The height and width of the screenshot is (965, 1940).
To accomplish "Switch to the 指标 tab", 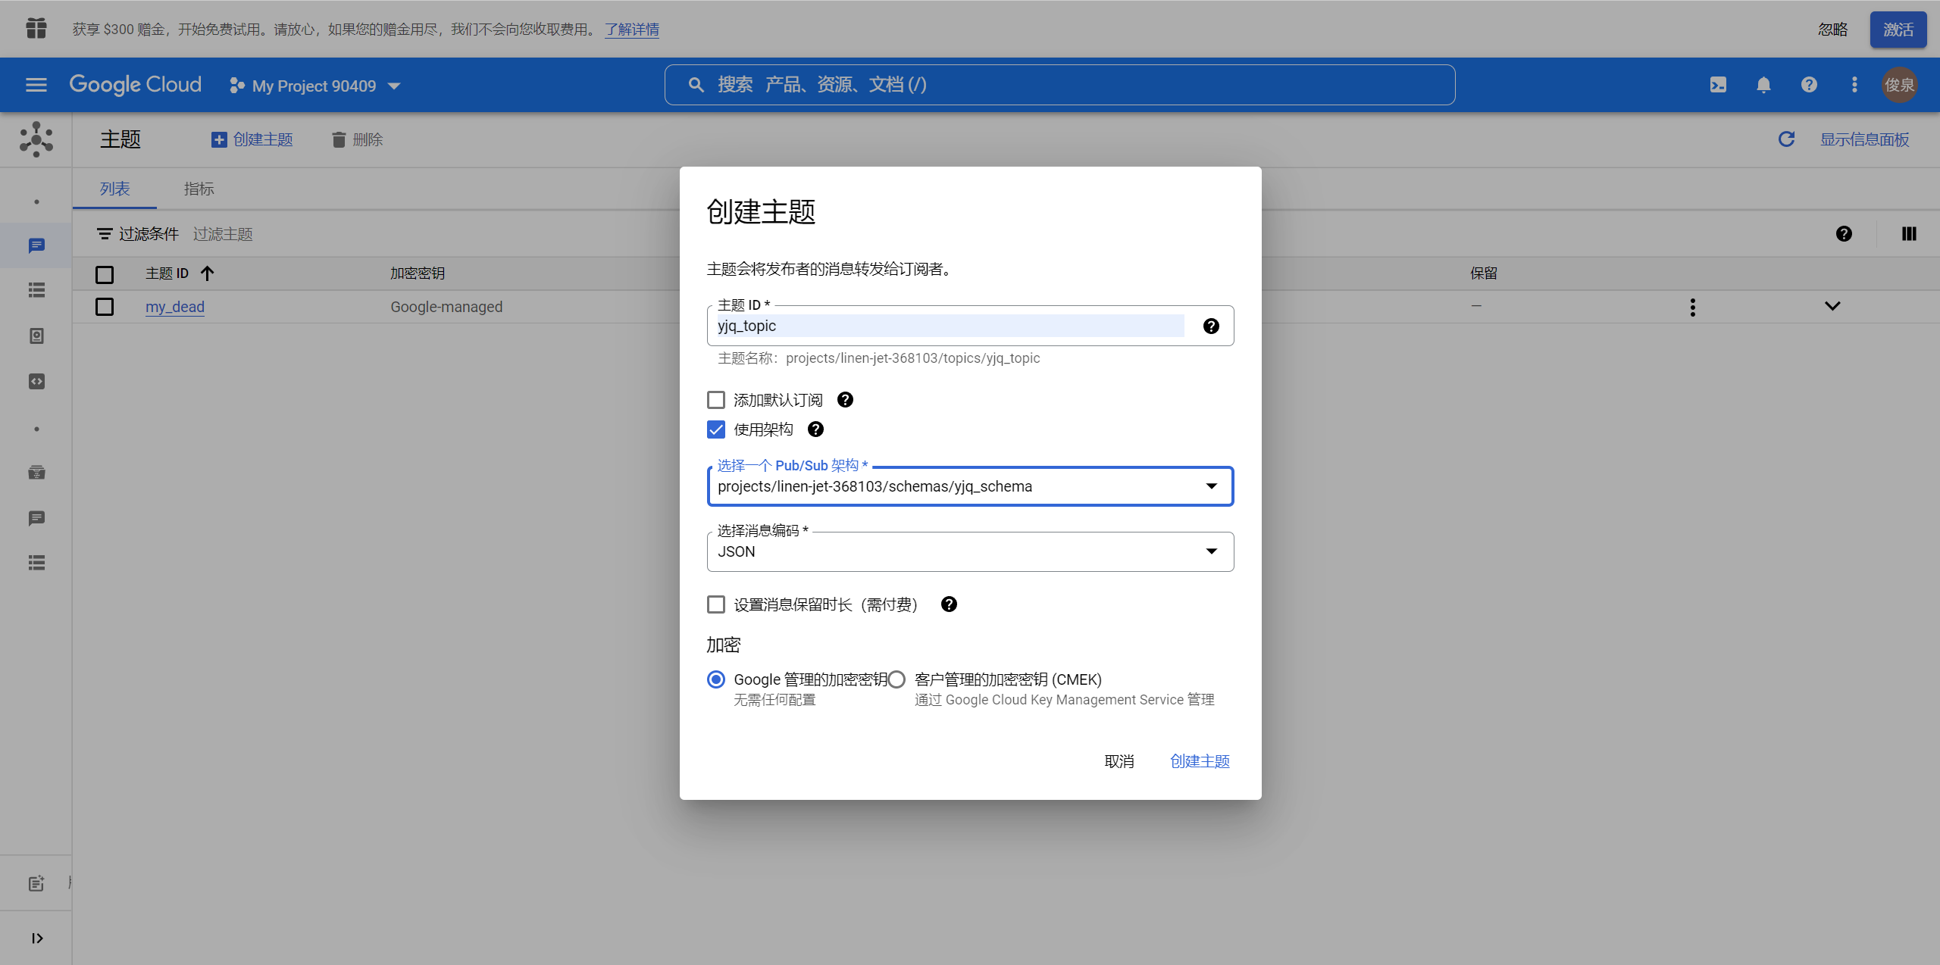I will (x=199, y=189).
